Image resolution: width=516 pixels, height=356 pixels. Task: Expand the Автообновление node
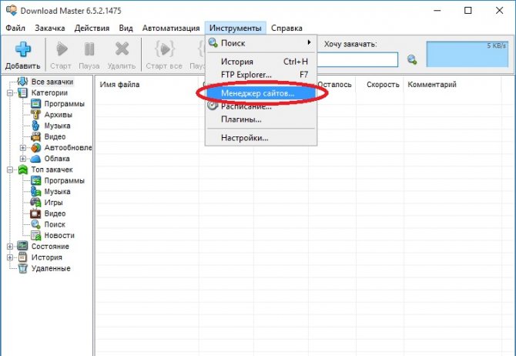pos(23,148)
